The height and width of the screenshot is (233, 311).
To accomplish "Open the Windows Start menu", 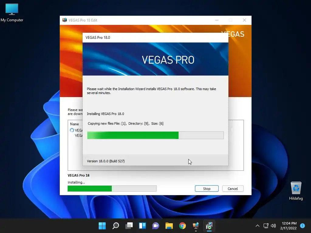I will 102,226.
